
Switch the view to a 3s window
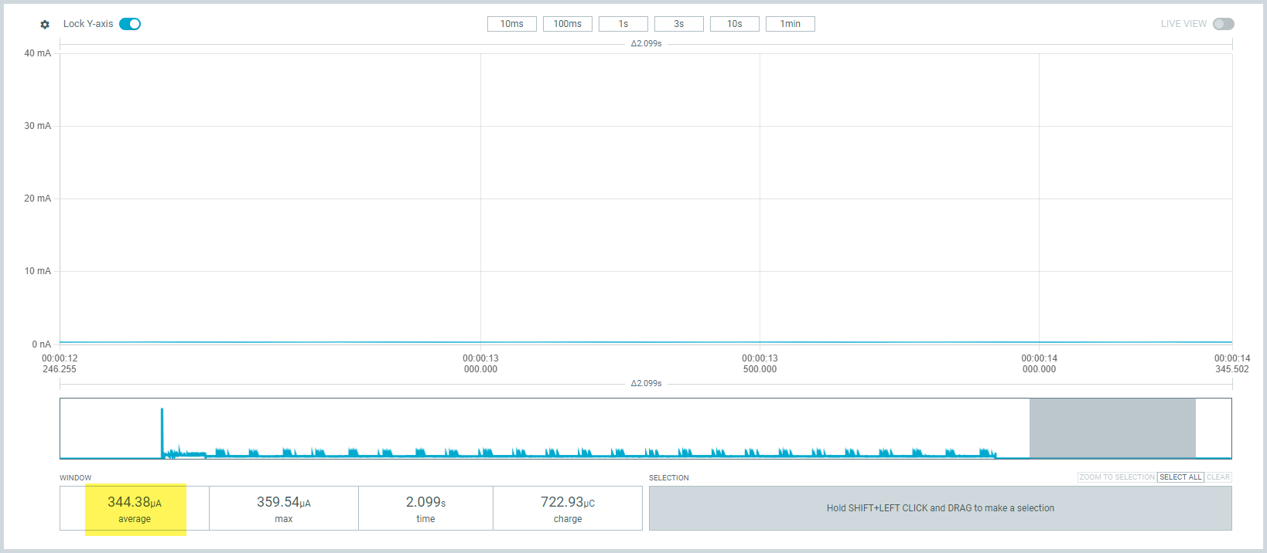coord(678,24)
